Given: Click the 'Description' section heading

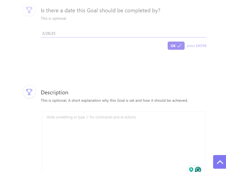Looking at the screenshot, I should click(55, 92).
